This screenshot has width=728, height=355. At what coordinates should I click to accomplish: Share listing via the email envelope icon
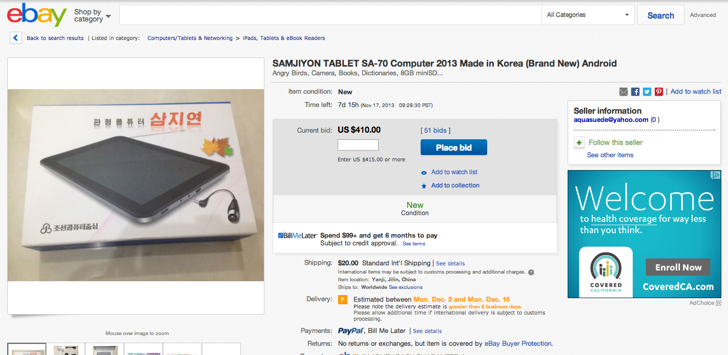click(623, 92)
